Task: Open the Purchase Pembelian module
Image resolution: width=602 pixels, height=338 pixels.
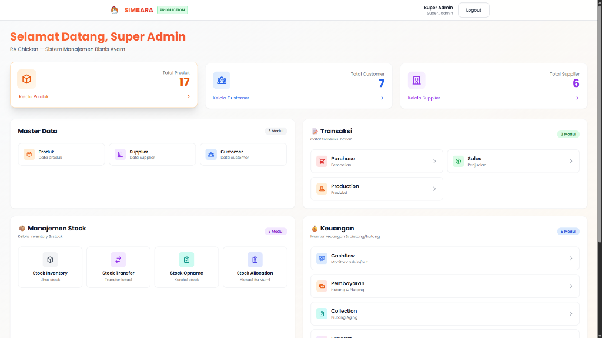Action: 377,161
